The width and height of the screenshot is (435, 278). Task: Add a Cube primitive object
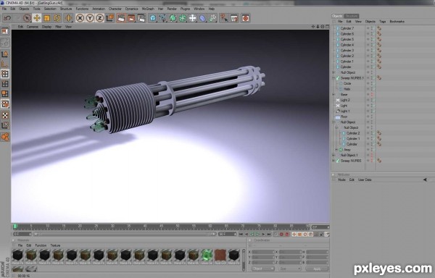153,18
